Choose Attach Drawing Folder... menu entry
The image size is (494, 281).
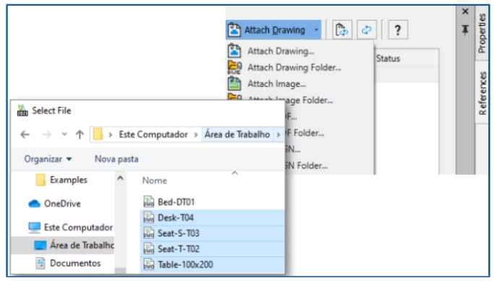[x=294, y=67]
